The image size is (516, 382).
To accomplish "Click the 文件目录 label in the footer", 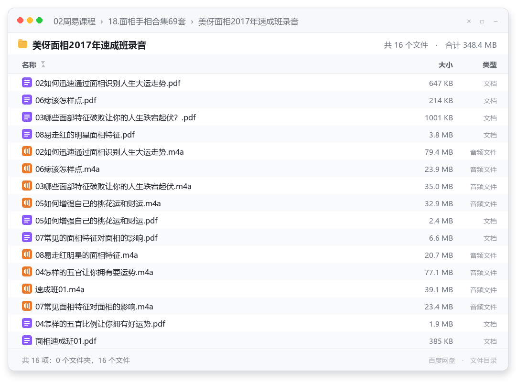I will tap(484, 361).
